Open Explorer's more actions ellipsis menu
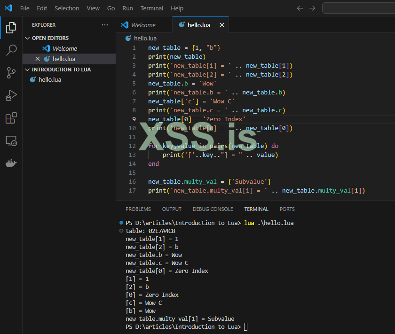The height and width of the screenshot is (334, 395). pyautogui.click(x=104, y=25)
